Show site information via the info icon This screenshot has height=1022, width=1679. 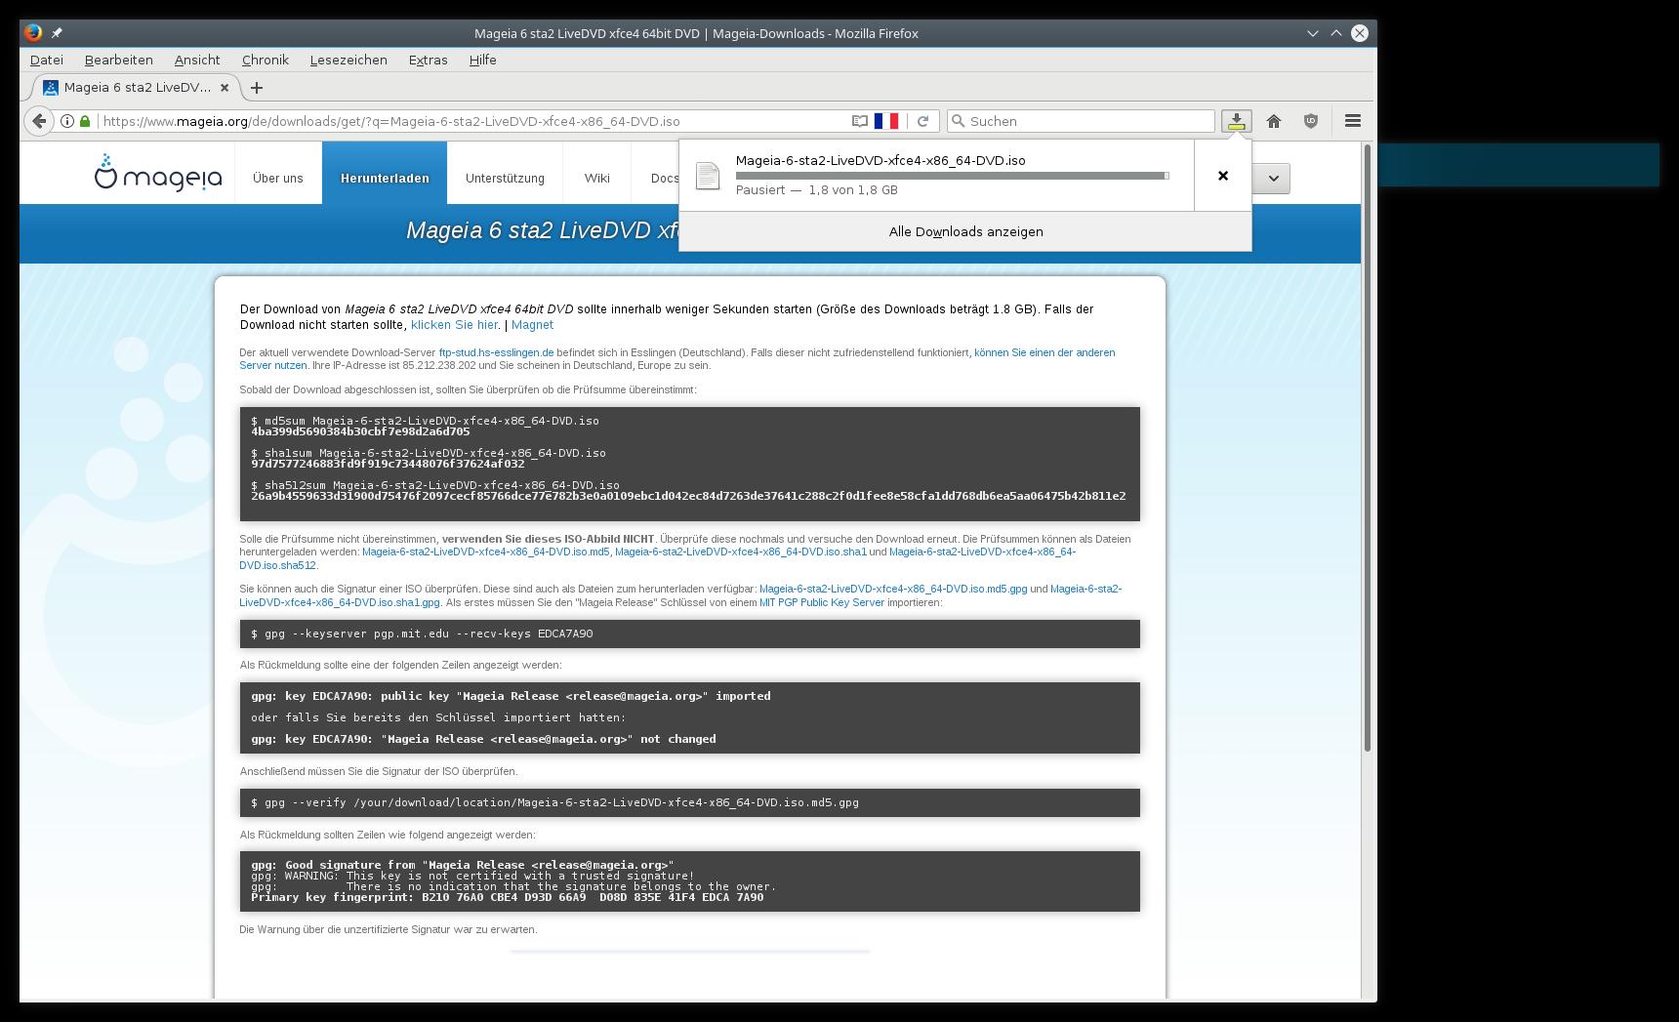tap(67, 121)
